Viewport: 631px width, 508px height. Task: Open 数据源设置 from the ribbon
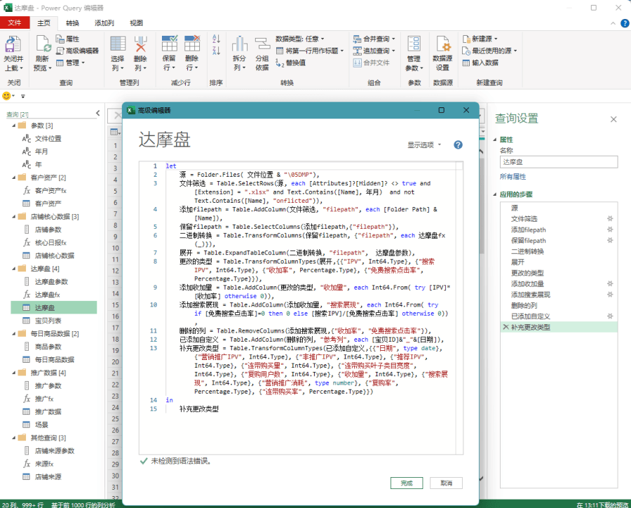tap(442, 46)
